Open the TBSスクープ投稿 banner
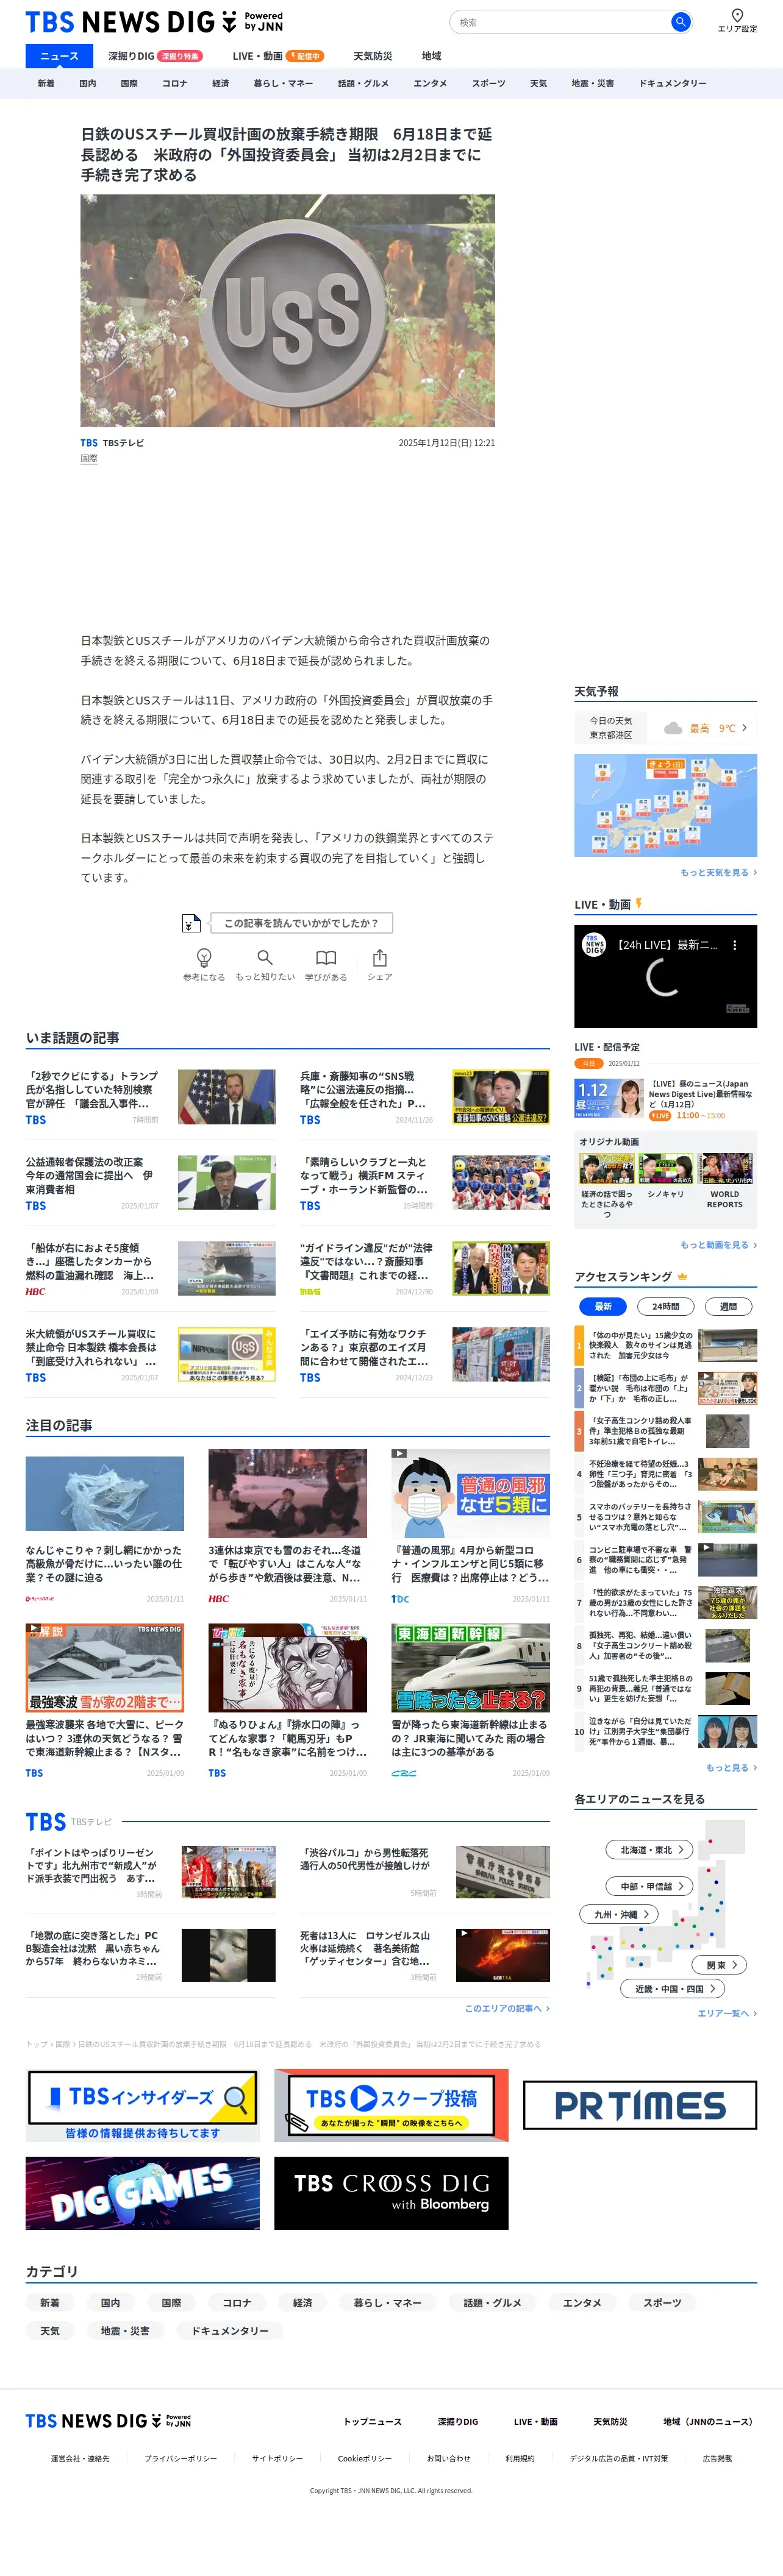Image resolution: width=783 pixels, height=2576 pixels. [x=391, y=2105]
